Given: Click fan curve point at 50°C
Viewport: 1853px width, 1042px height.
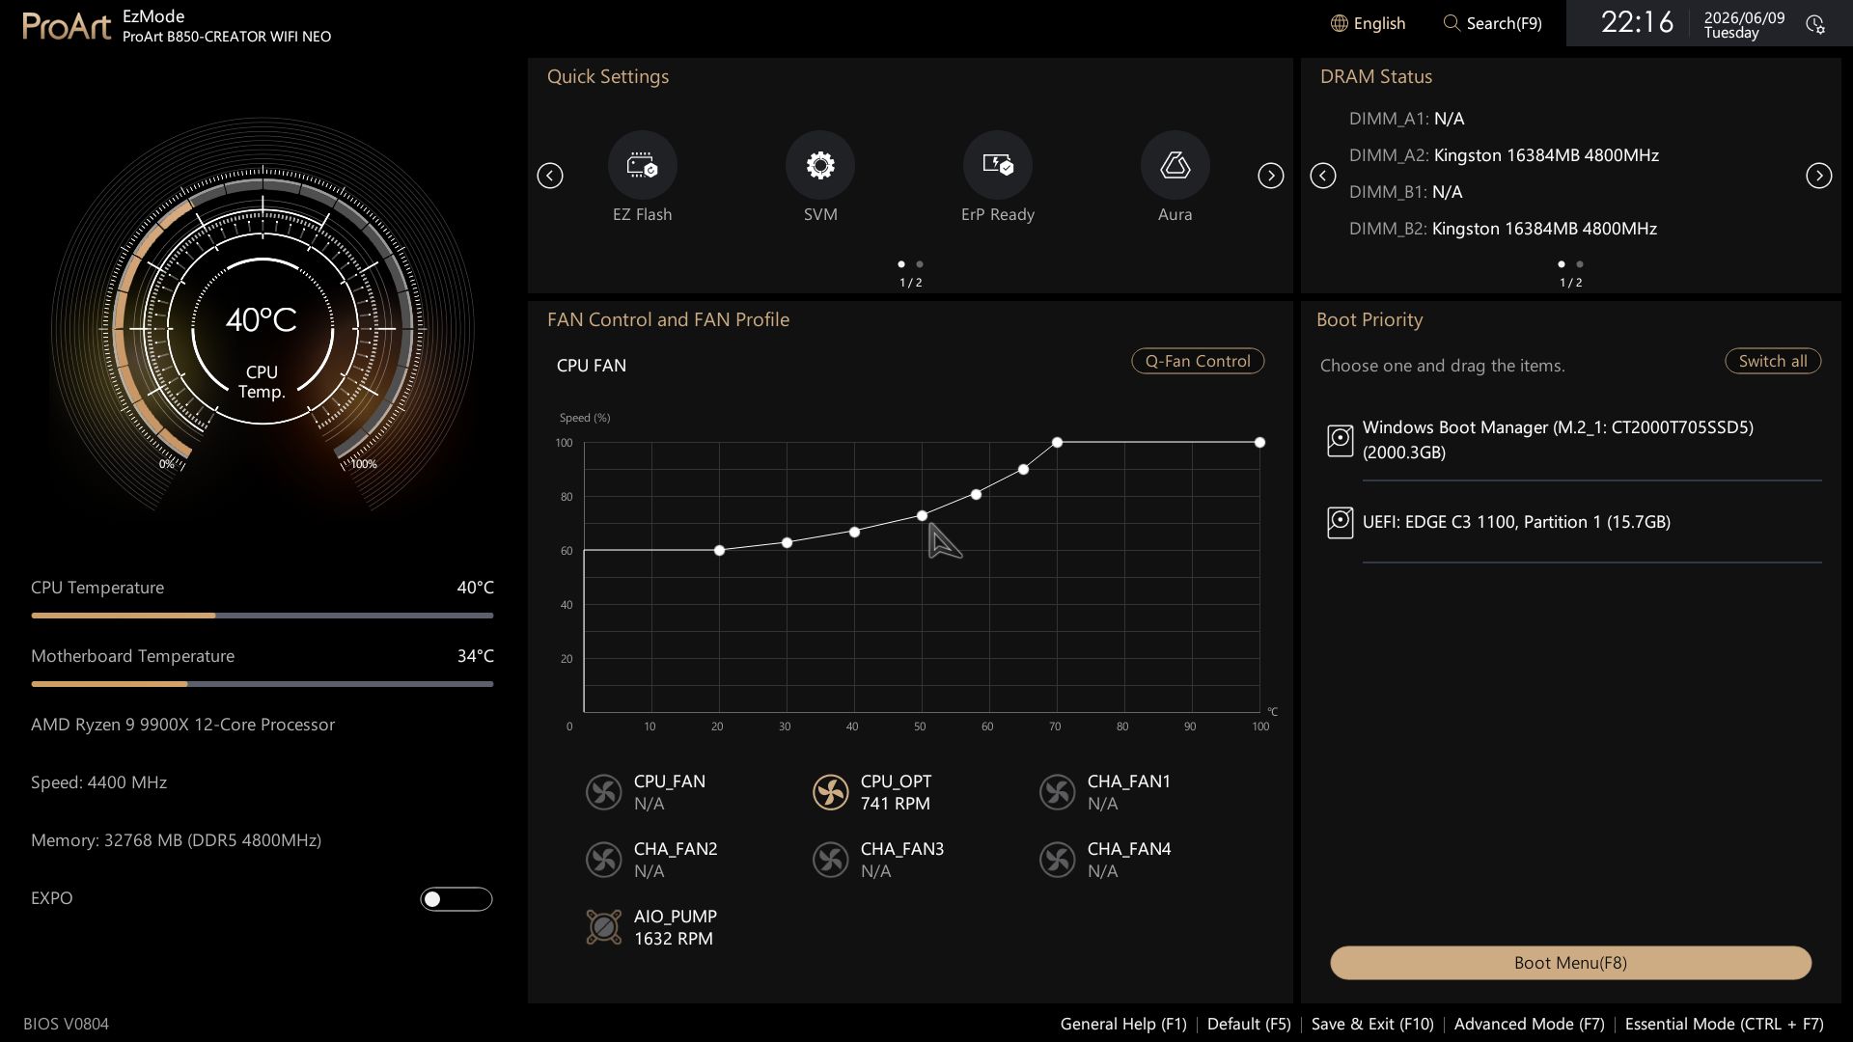Looking at the screenshot, I should pos(922,516).
